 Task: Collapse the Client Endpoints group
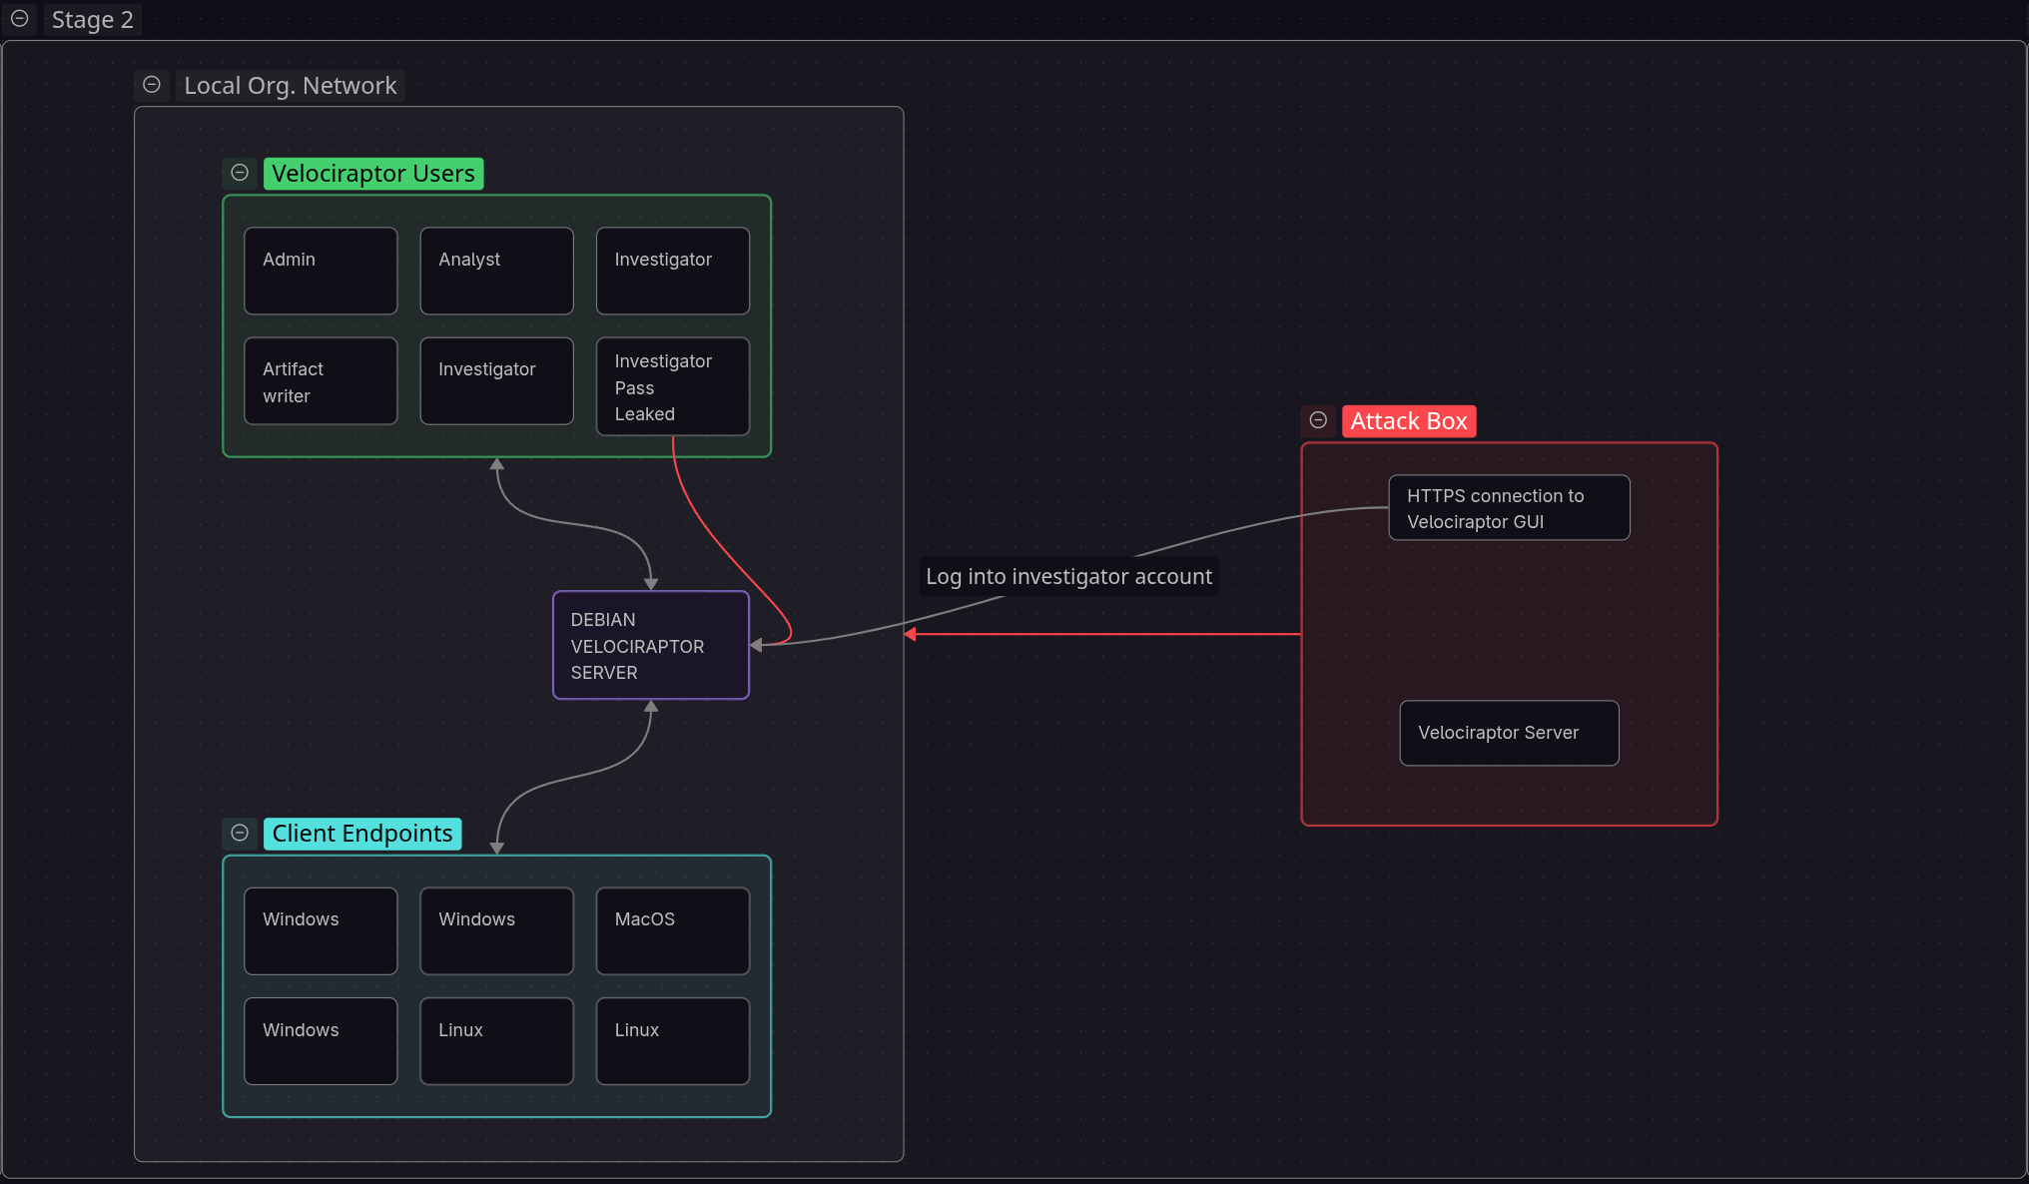pos(240,833)
